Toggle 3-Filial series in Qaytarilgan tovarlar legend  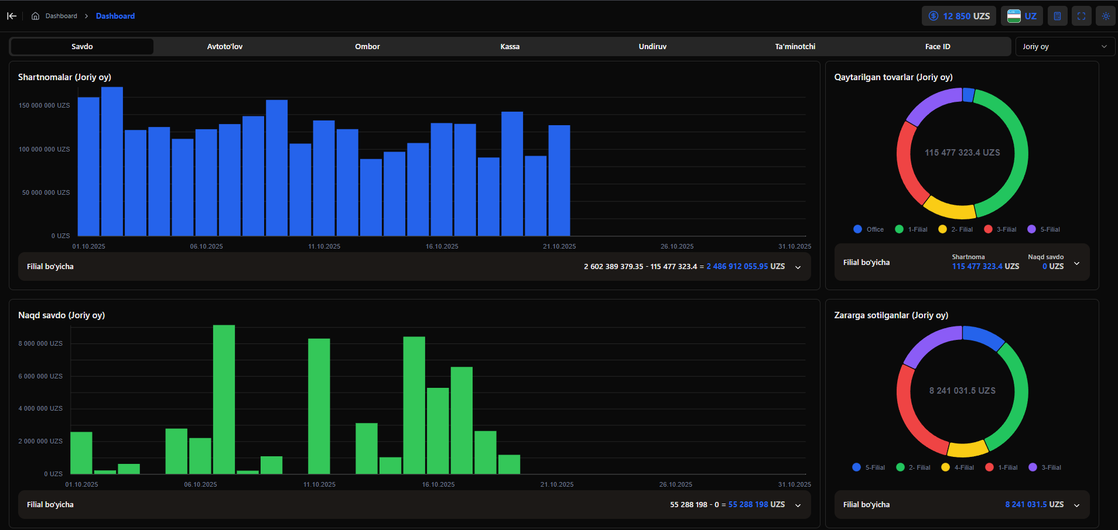click(1006, 229)
